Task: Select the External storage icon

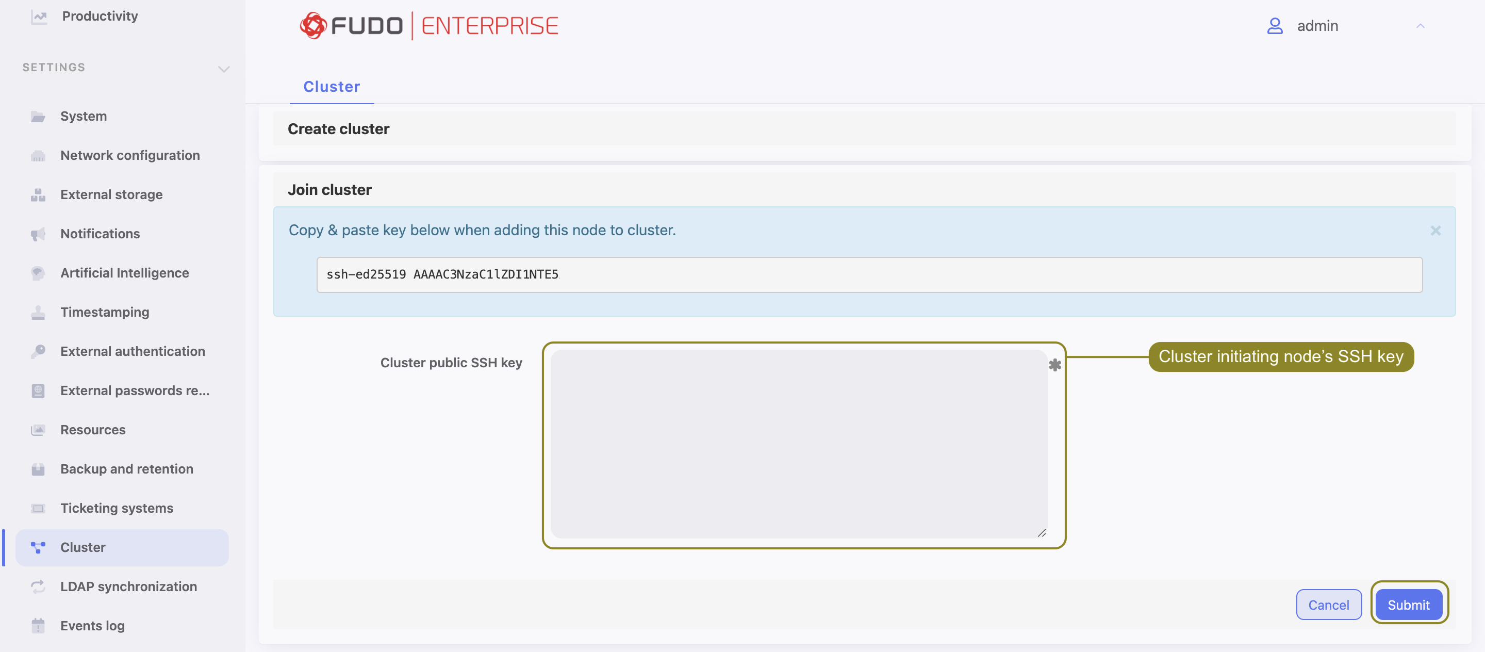Action: click(38, 195)
